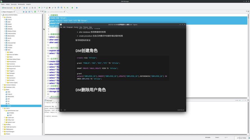Collapse the Users folder
Screen dimensions: 250x140
coord(3,108)
